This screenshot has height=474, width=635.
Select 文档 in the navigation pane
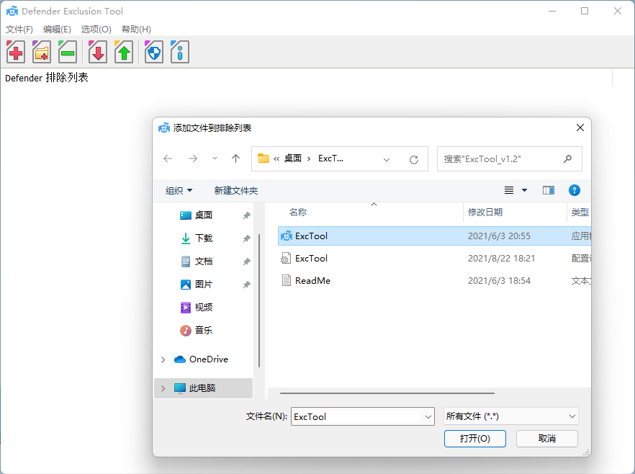[x=203, y=261]
